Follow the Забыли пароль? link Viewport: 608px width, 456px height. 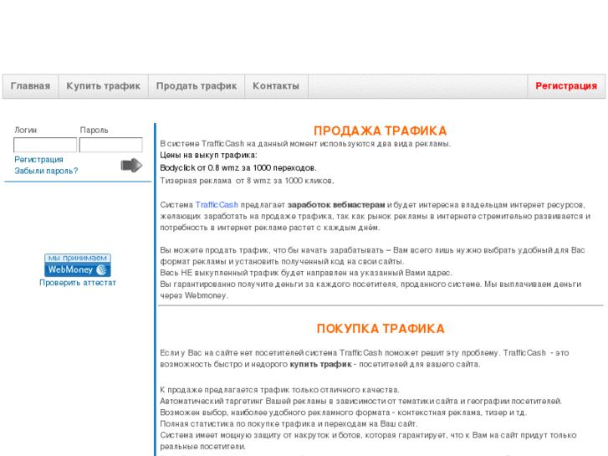[46, 171]
